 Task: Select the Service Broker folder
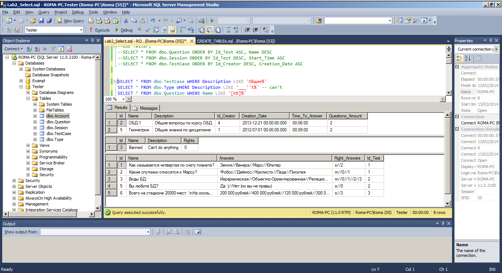coord(52,163)
